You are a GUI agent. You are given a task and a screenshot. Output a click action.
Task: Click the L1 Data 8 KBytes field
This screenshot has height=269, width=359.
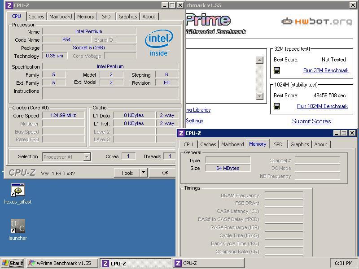coord(134,115)
